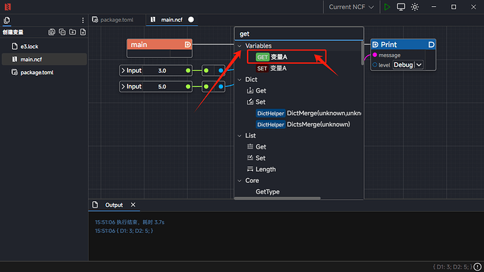Choose the DictMerge helper entry

pyautogui.click(x=309, y=113)
